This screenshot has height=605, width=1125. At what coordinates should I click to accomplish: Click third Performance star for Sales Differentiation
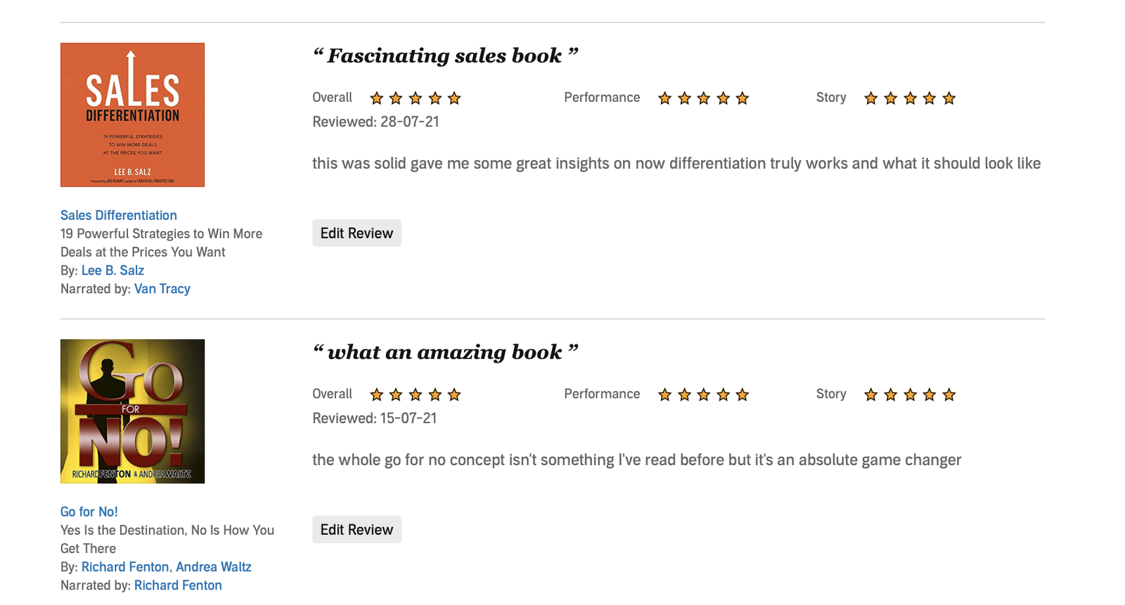[704, 98]
